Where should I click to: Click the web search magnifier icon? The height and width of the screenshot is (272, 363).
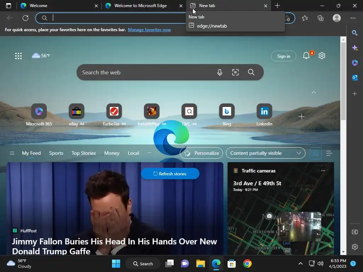[x=251, y=72]
